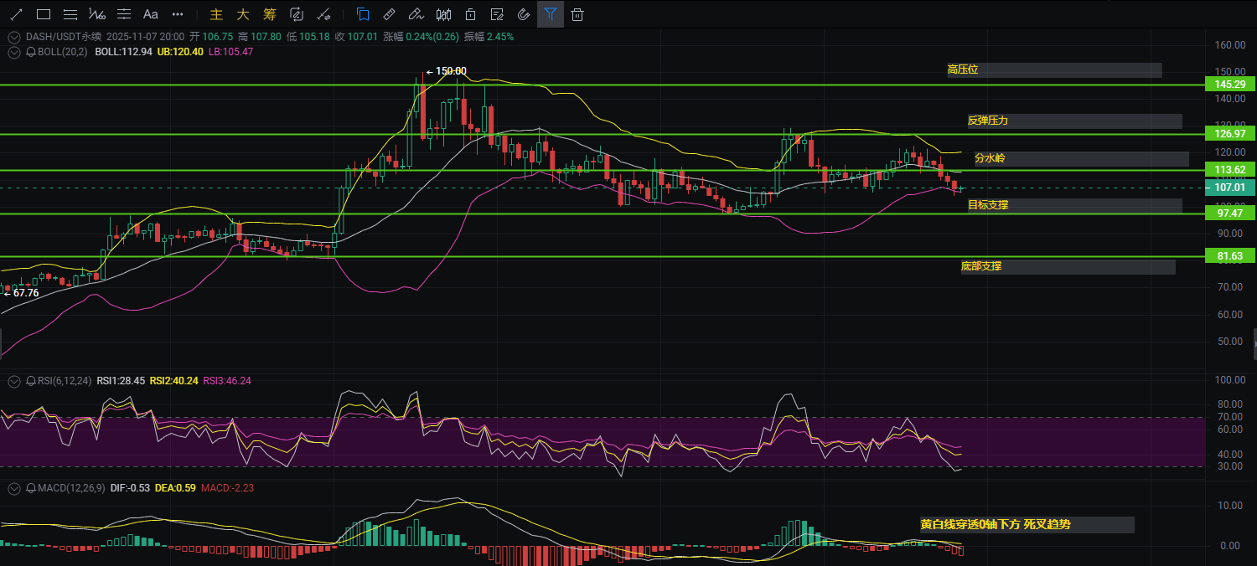Open the candlestick chart style icon
The height and width of the screenshot is (566, 1257).
tap(444, 14)
